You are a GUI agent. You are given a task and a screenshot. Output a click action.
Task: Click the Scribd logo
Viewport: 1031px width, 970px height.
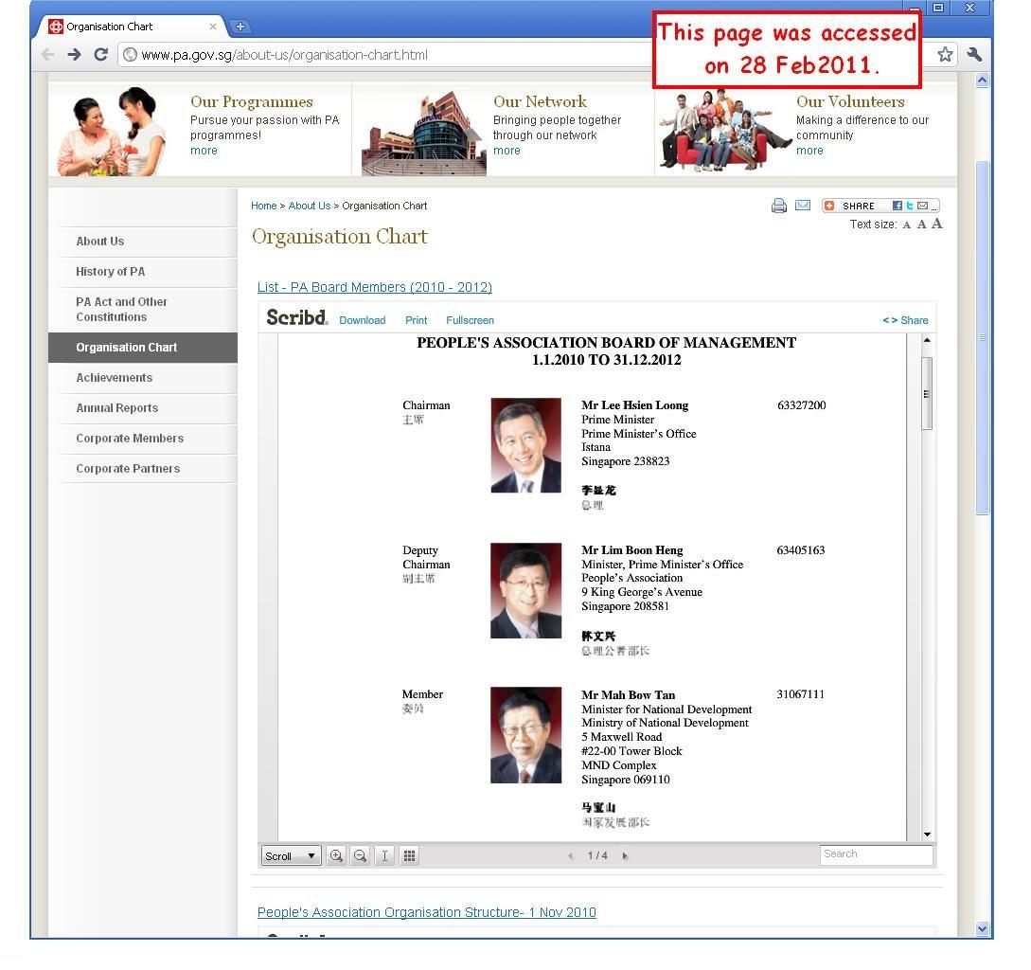tap(296, 318)
